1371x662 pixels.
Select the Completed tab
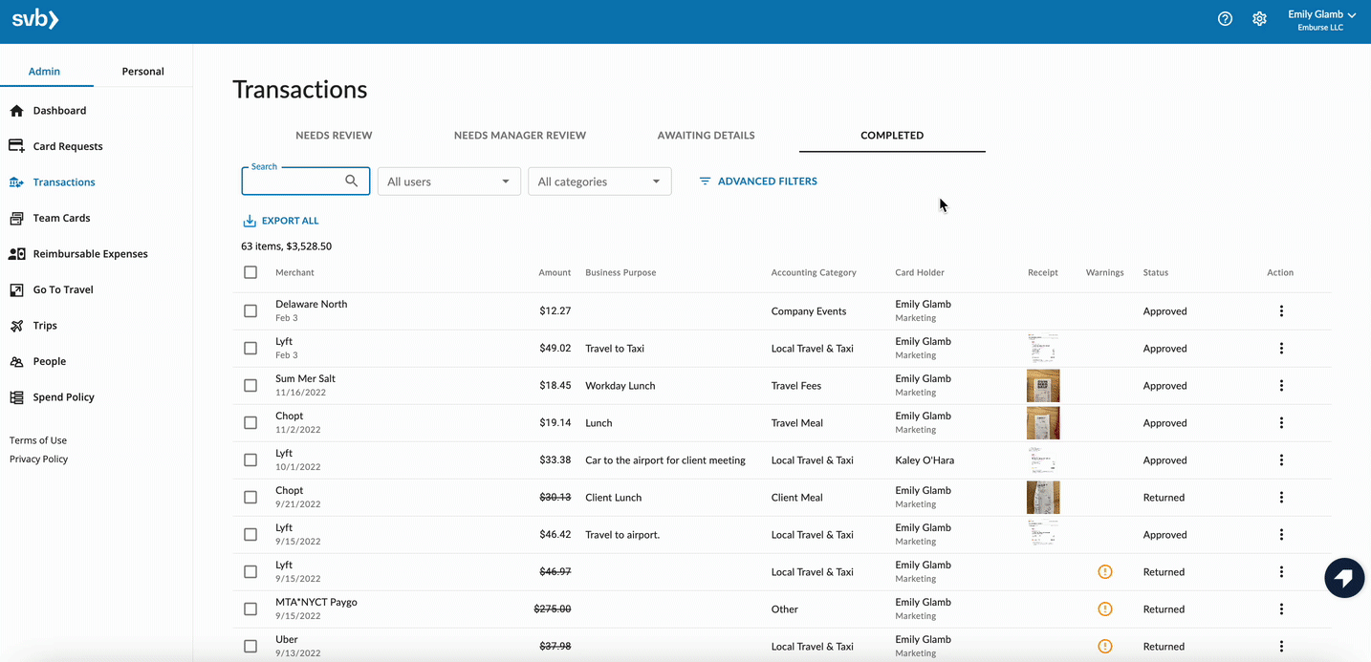(x=892, y=136)
